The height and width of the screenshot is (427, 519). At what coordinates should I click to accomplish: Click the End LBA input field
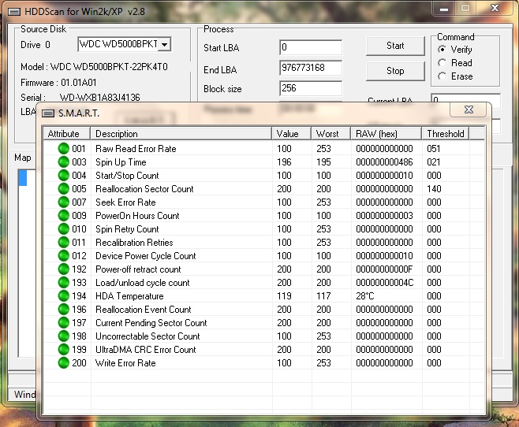tap(311, 68)
